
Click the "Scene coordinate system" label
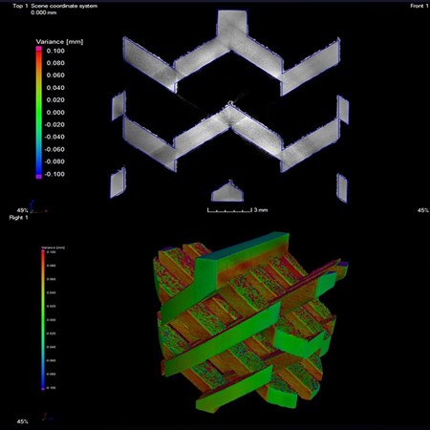[64, 6]
